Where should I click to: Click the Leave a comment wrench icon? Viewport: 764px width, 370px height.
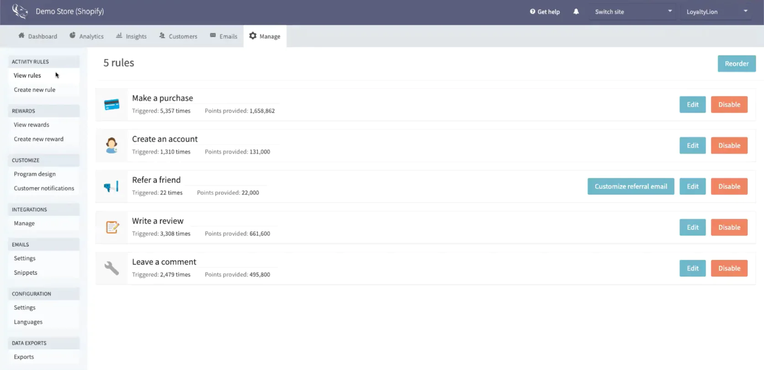point(111,268)
